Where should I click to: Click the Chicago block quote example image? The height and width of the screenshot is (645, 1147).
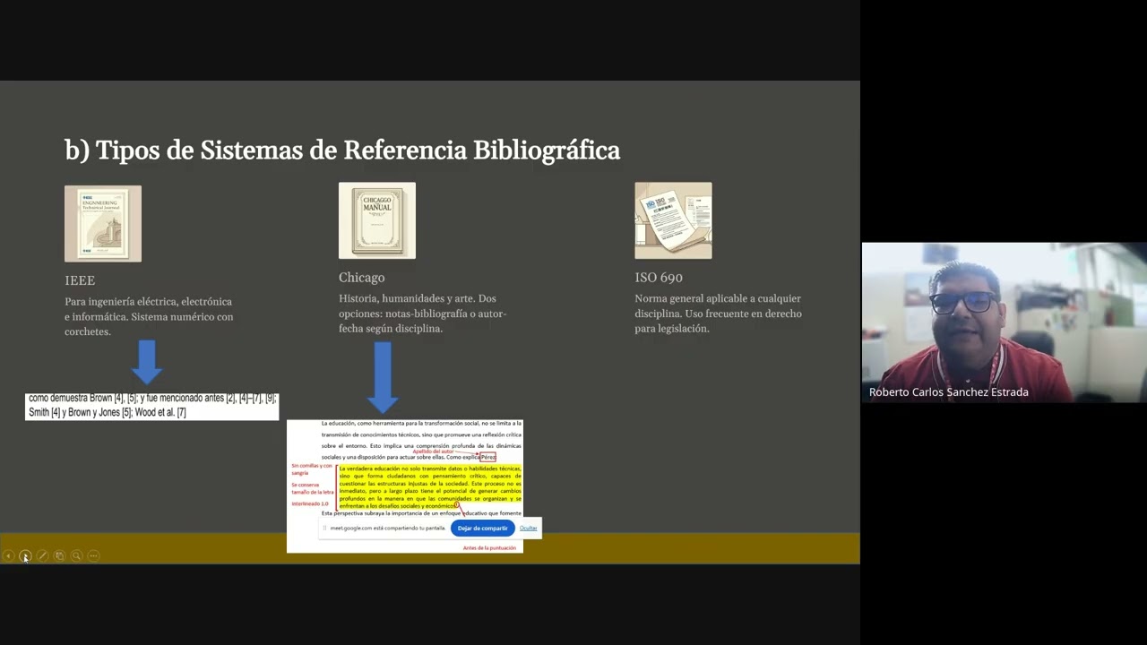click(405, 486)
